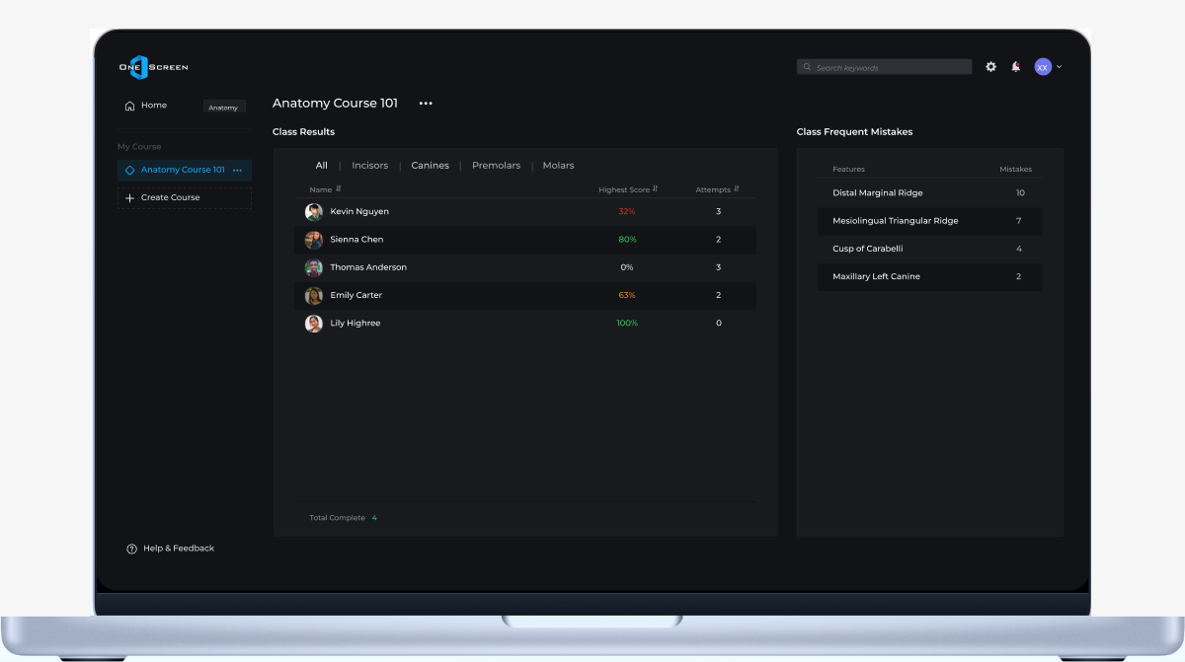Image resolution: width=1185 pixels, height=662 pixels.
Task: Open three-dot menu next to course title
Action: tap(426, 104)
